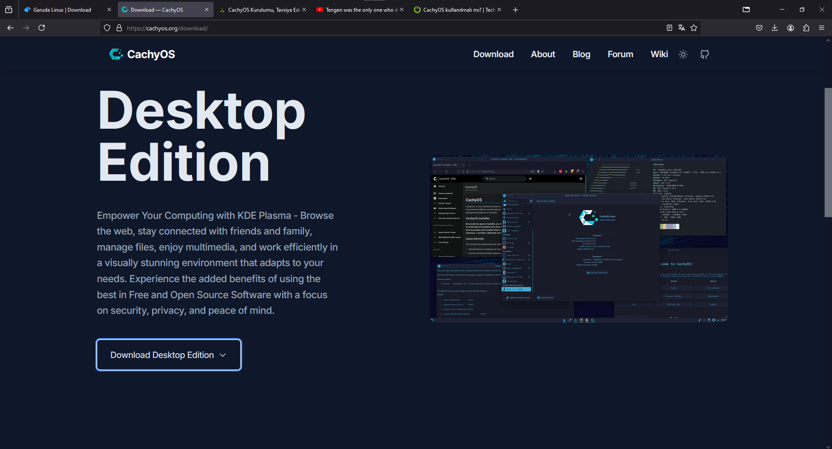Reload the current page

coord(42,28)
